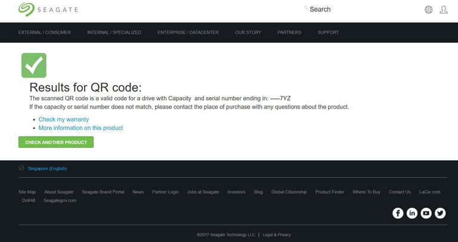Click the Seagate logo in header
This screenshot has width=458, height=242.
point(48,10)
